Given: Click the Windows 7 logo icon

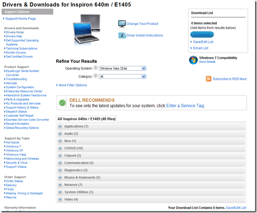Looking at the screenshot, I should tap(194, 60).
